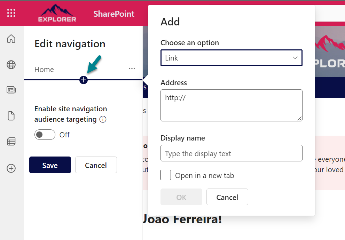Save the navigation changes
The image size is (345, 240).
(x=50, y=165)
